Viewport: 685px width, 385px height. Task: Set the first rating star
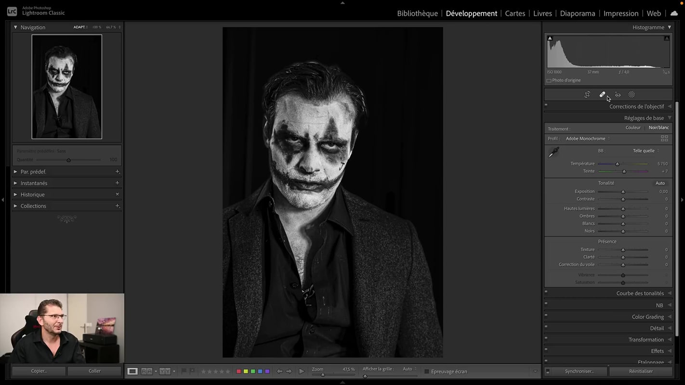pos(203,371)
